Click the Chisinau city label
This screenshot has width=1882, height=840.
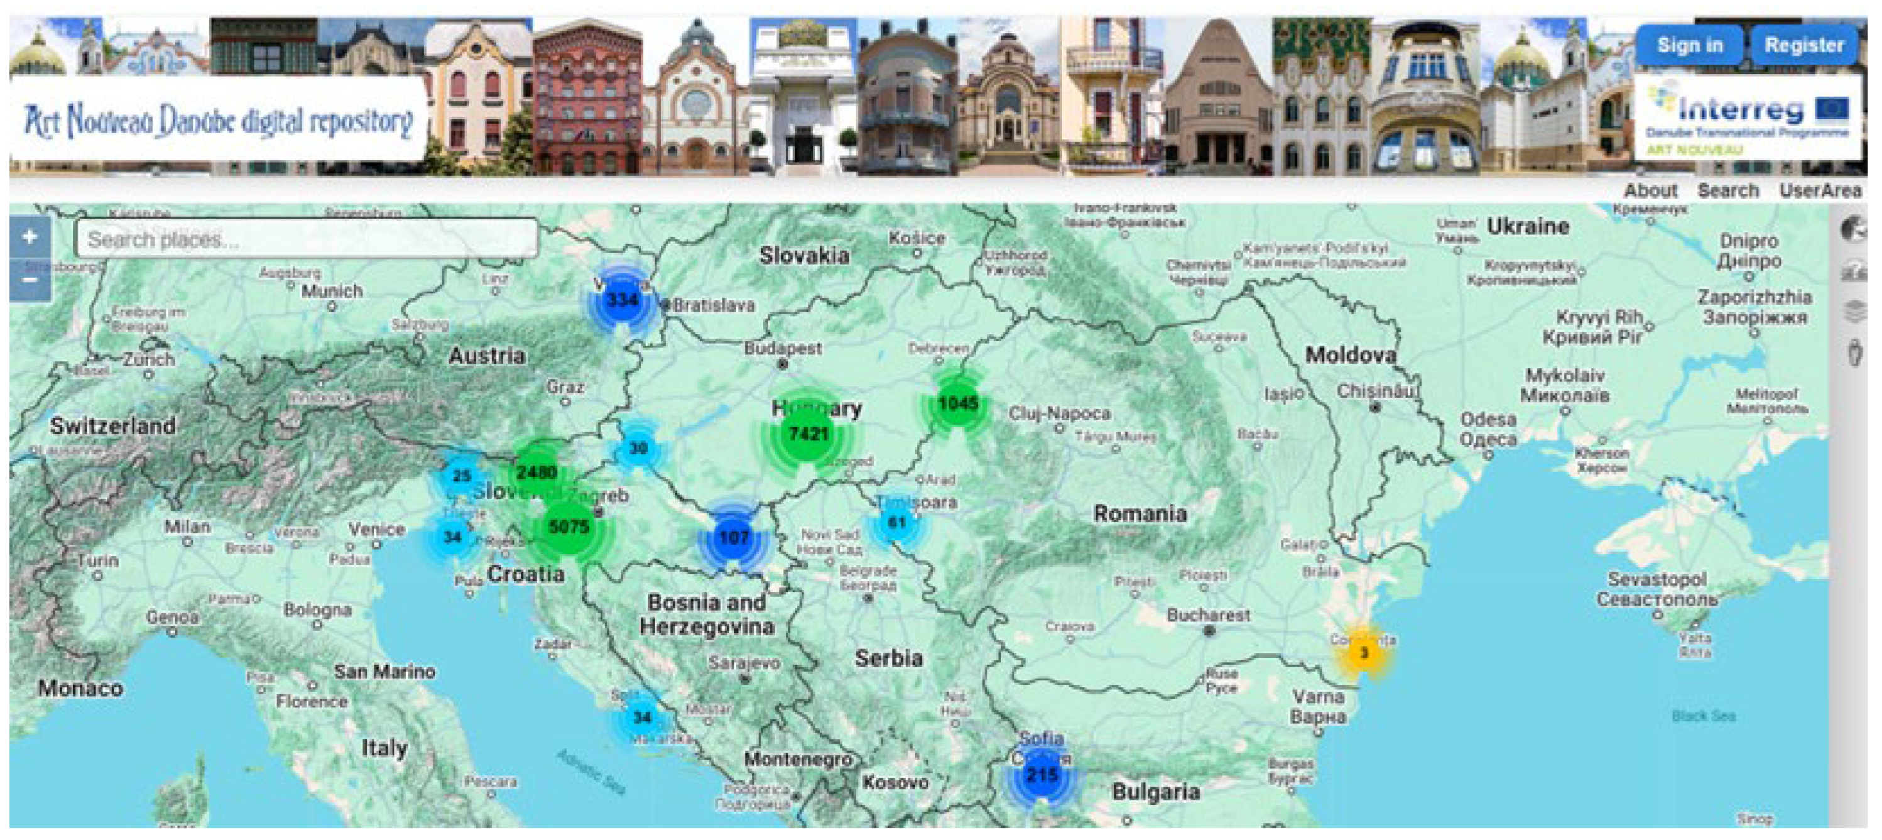[x=1377, y=391]
